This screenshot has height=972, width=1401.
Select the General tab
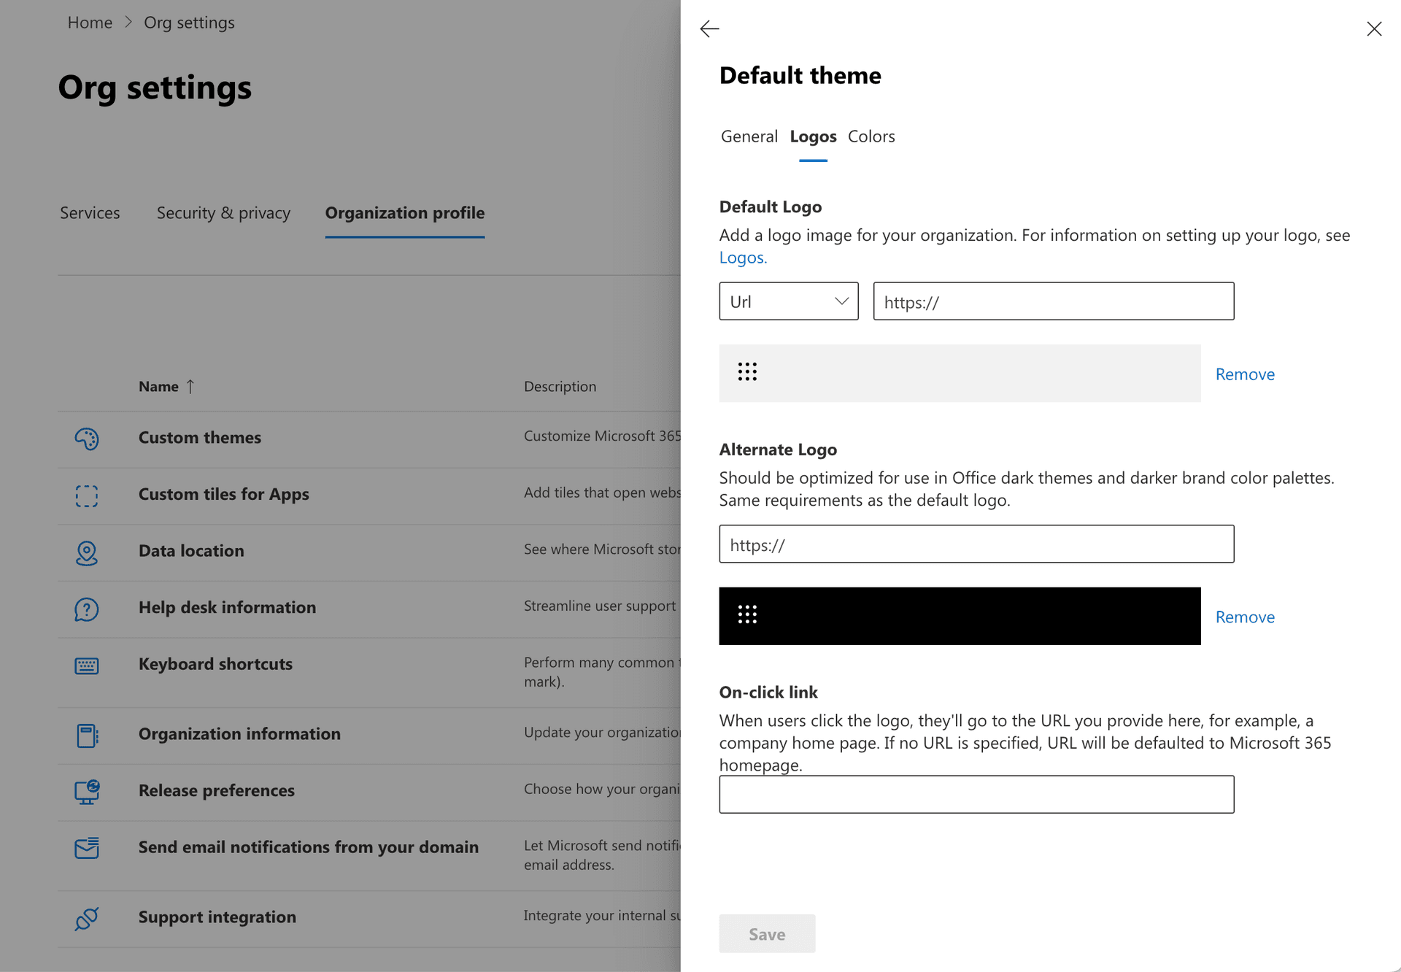click(749, 136)
